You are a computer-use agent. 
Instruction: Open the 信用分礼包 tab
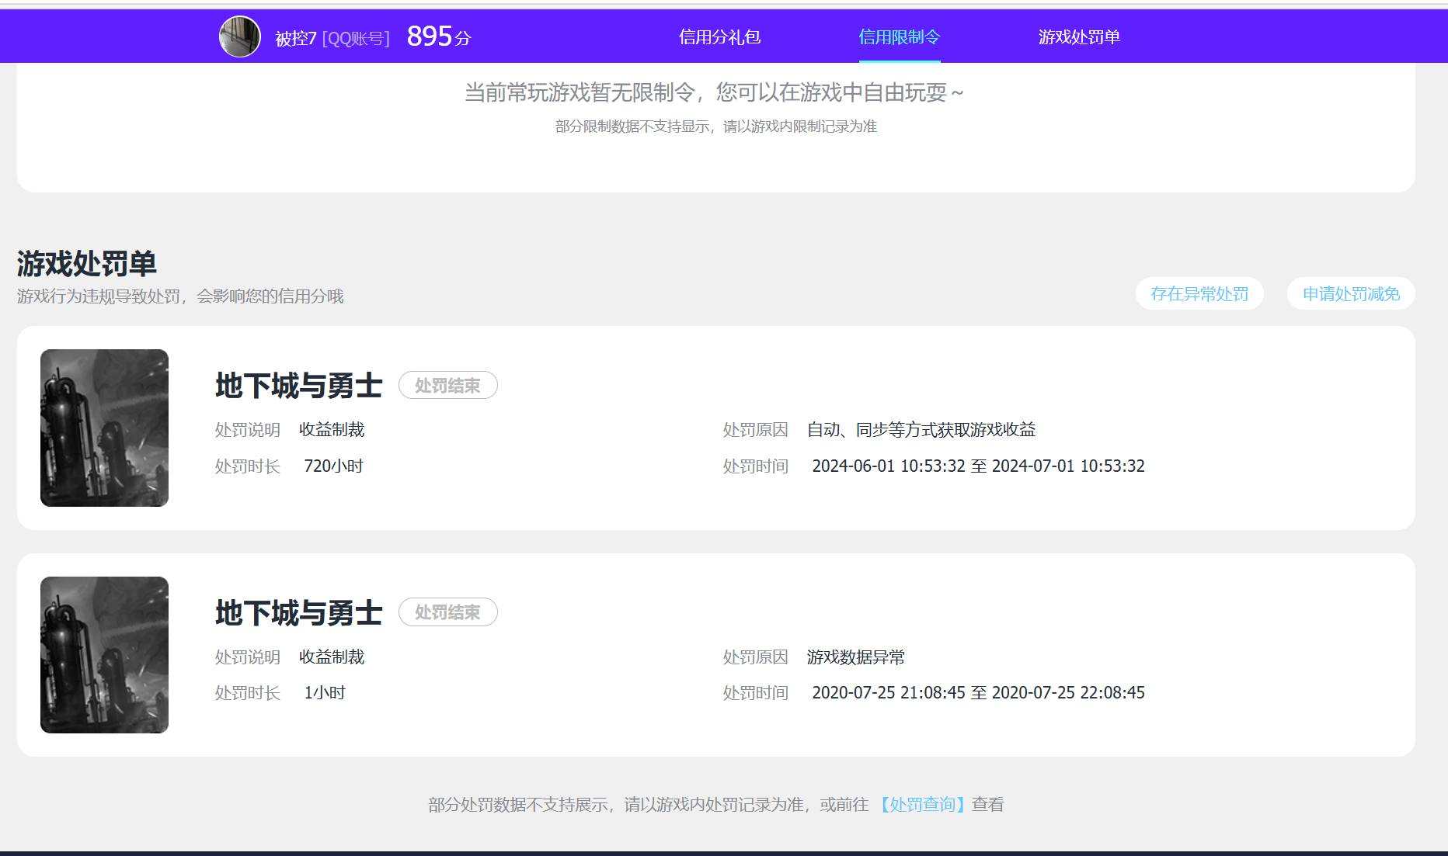point(719,36)
